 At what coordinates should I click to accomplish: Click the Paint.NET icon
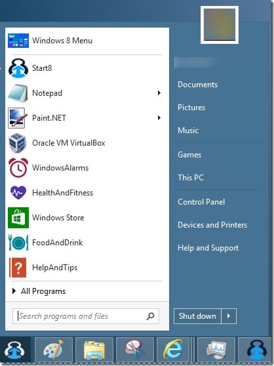point(18,118)
